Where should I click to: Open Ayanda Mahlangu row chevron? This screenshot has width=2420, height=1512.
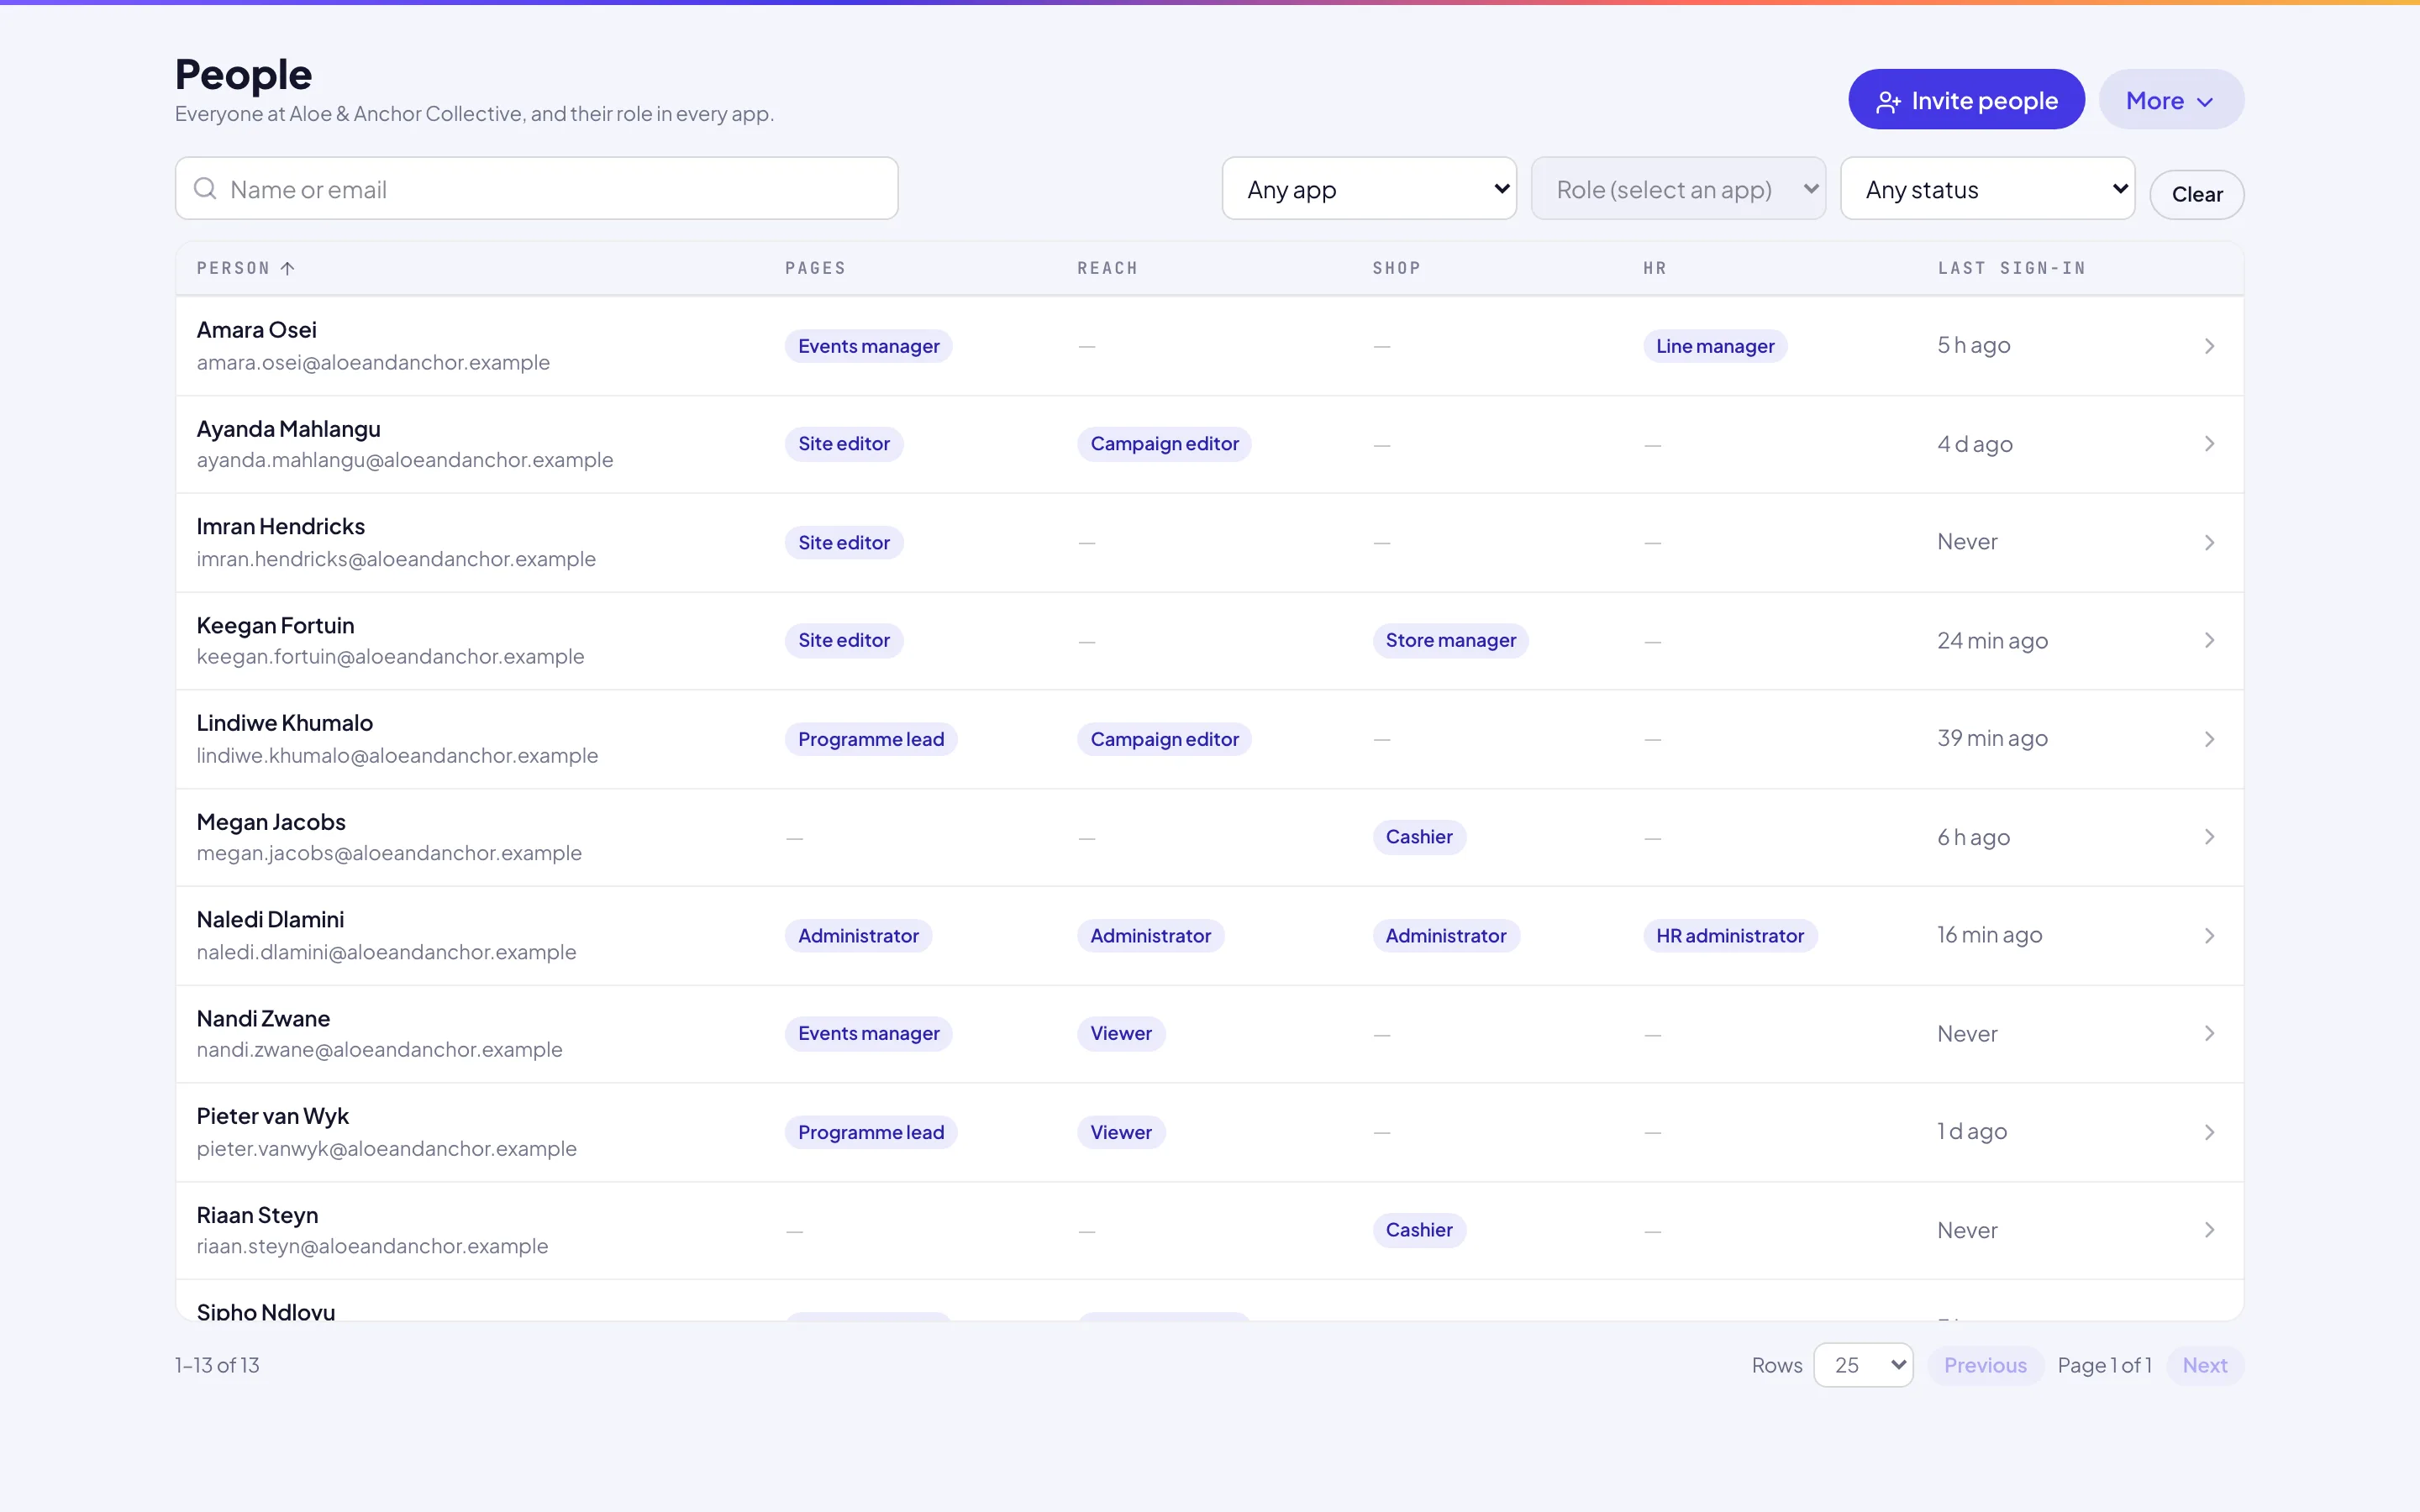pyautogui.click(x=2209, y=444)
